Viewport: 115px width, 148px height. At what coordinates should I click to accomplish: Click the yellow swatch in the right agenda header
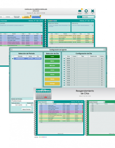(x=50, y=21)
